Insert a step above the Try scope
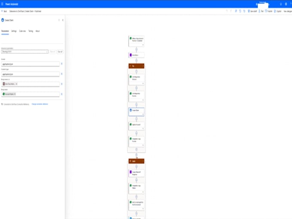Screen dimensions: 292x219 tap(136, 61)
